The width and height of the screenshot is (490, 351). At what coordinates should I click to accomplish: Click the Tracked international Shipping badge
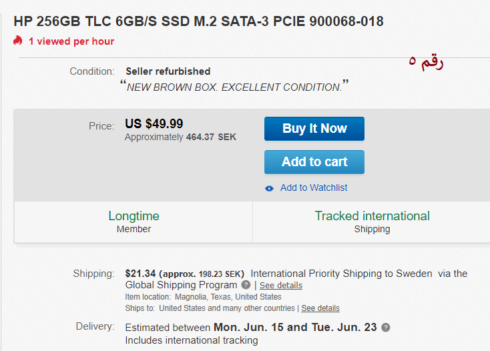pyautogui.click(x=372, y=222)
